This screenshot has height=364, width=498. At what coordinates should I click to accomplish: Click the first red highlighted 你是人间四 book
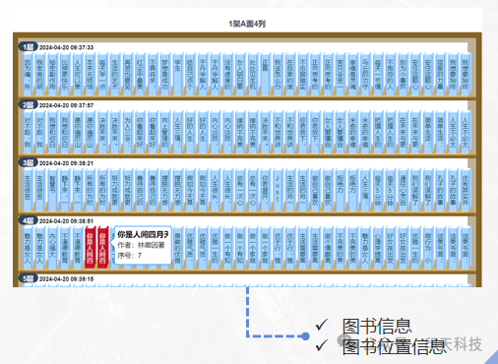pyautogui.click(x=91, y=248)
